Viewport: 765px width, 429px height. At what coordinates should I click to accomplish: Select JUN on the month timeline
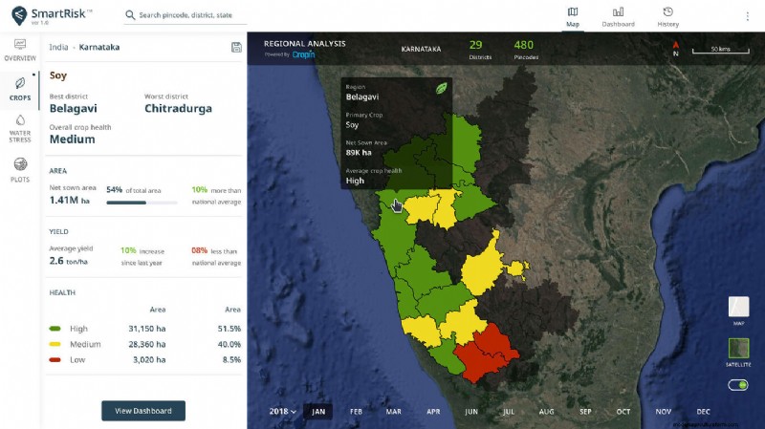point(470,411)
